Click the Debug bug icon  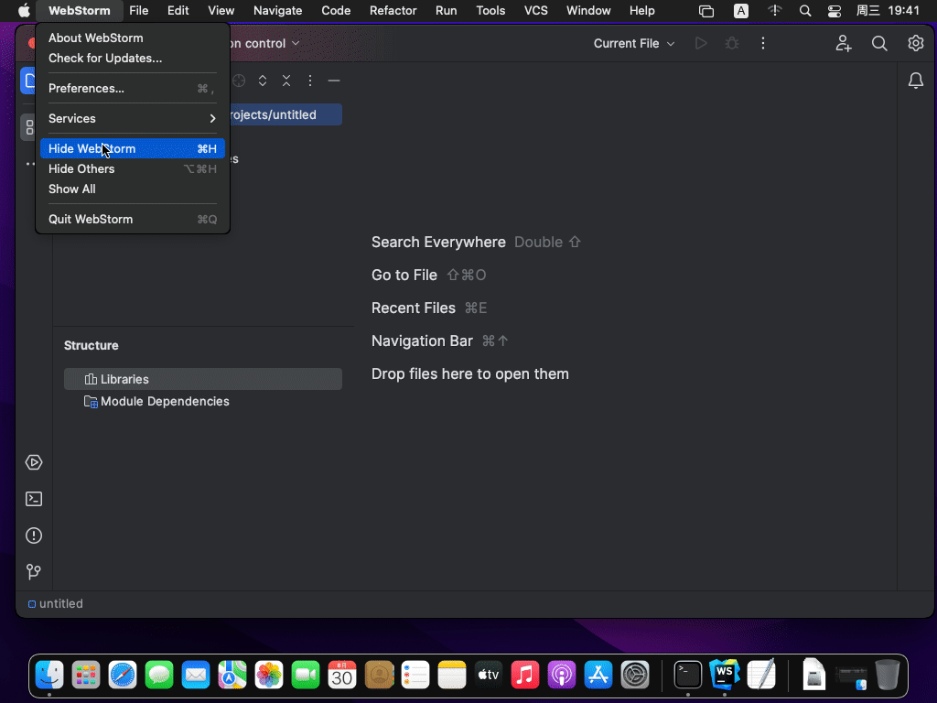click(732, 44)
